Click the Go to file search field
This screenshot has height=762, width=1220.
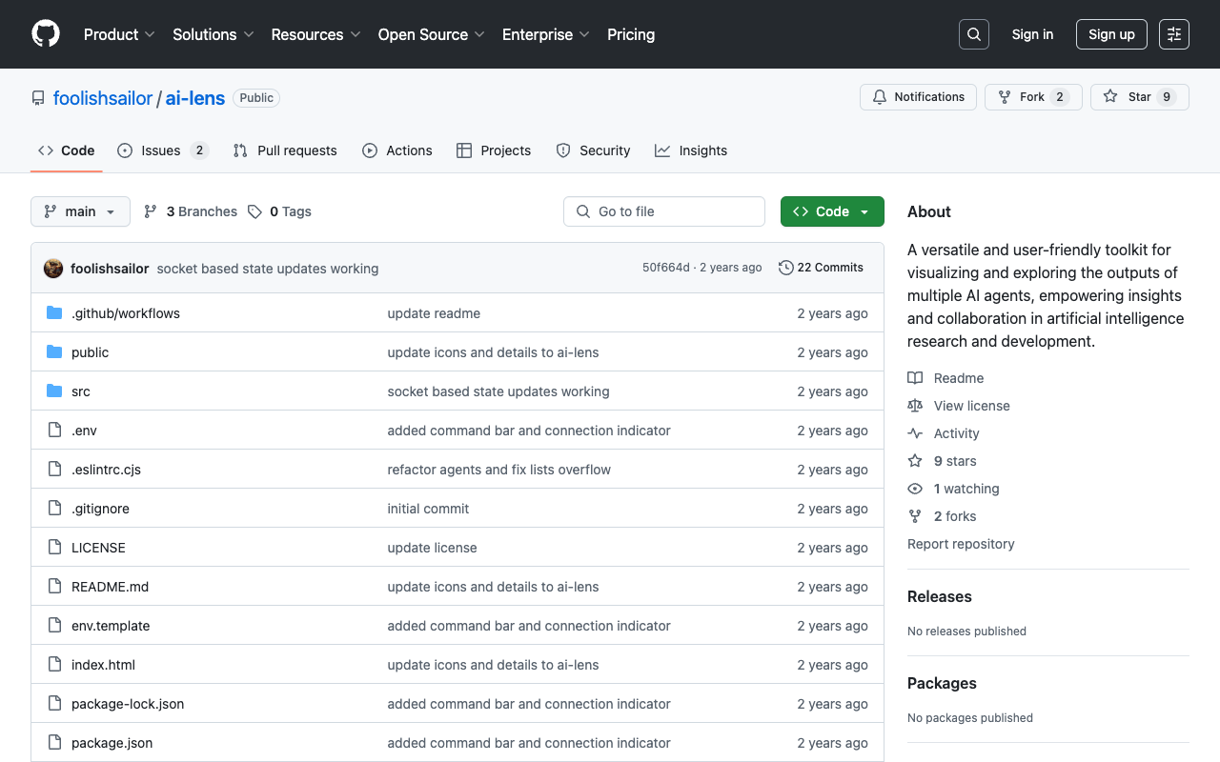point(664,211)
